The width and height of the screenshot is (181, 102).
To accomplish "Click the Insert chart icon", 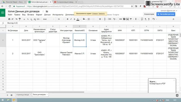I will 128,19.
